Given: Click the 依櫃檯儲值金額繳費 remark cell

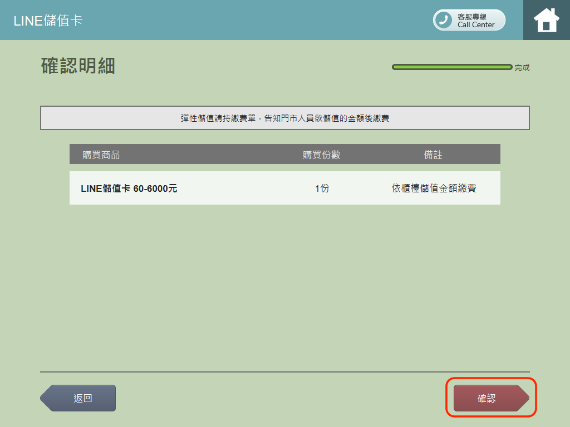Looking at the screenshot, I should 434,188.
